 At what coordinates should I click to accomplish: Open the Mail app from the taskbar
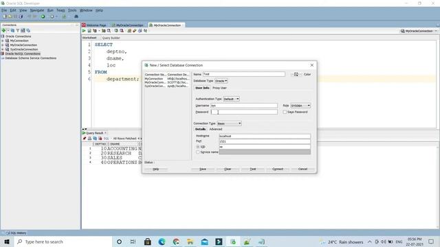(x=205, y=242)
